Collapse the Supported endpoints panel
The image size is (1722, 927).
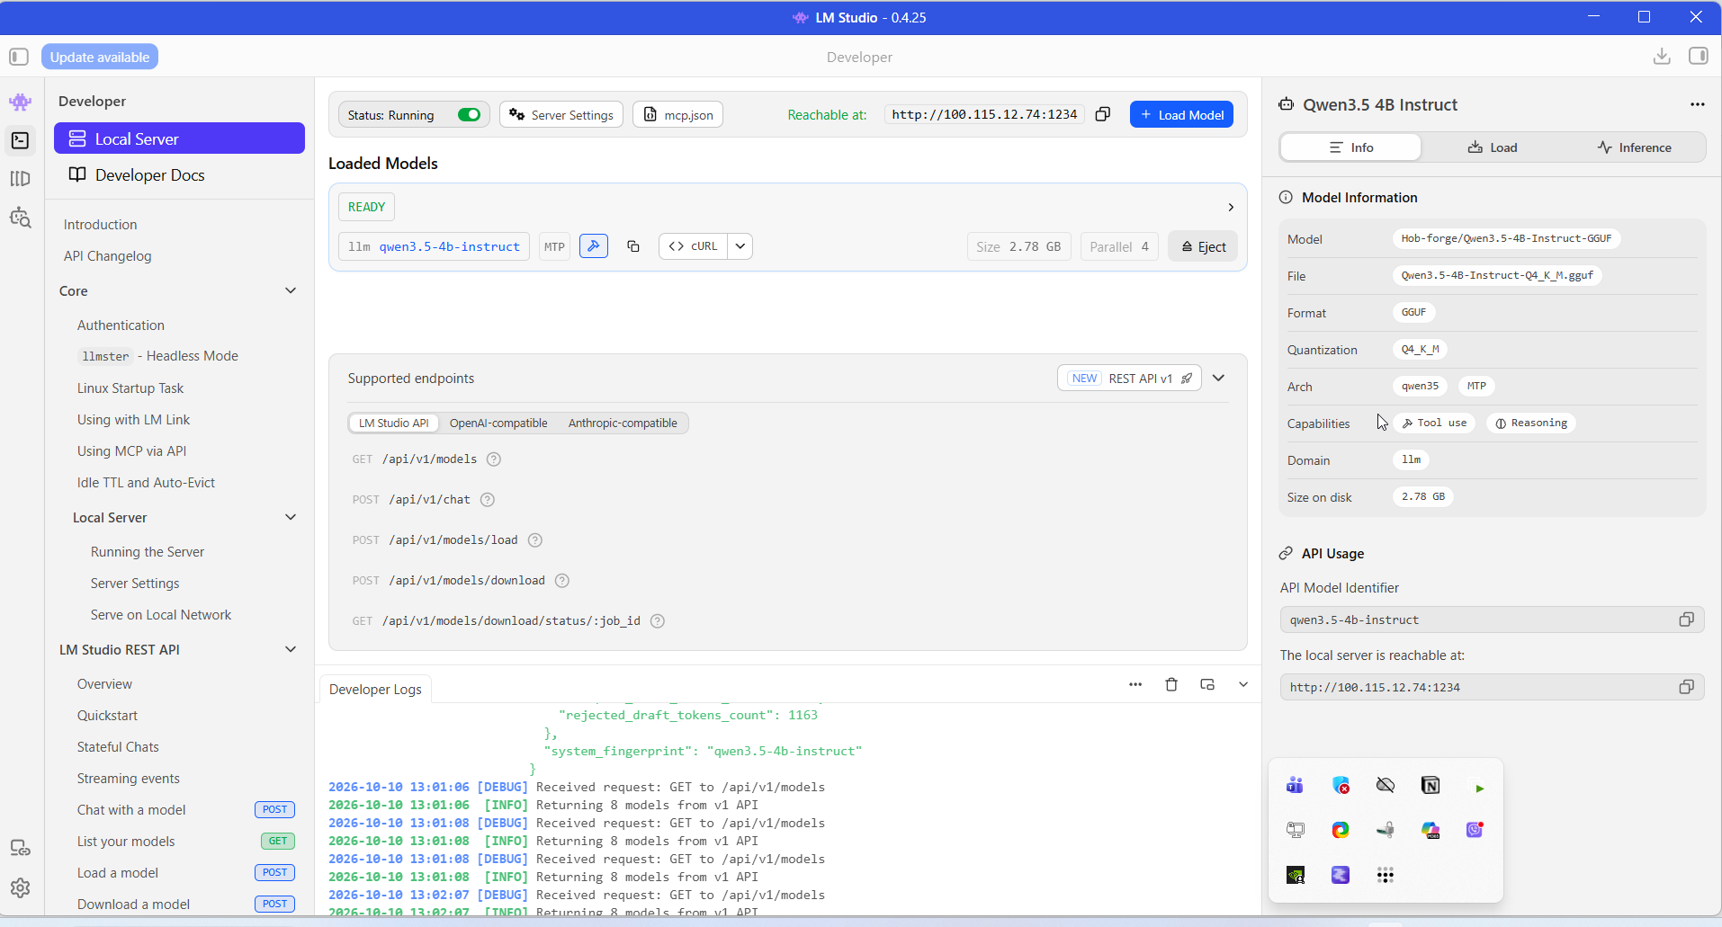pos(1218,379)
